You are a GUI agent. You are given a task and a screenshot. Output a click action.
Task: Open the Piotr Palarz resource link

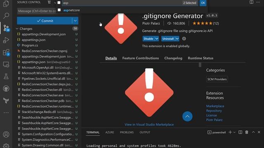point(214,120)
